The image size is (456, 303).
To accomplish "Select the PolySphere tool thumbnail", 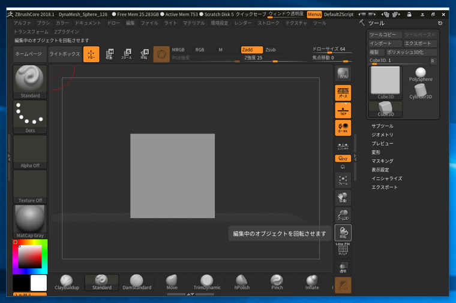I will [x=421, y=75].
